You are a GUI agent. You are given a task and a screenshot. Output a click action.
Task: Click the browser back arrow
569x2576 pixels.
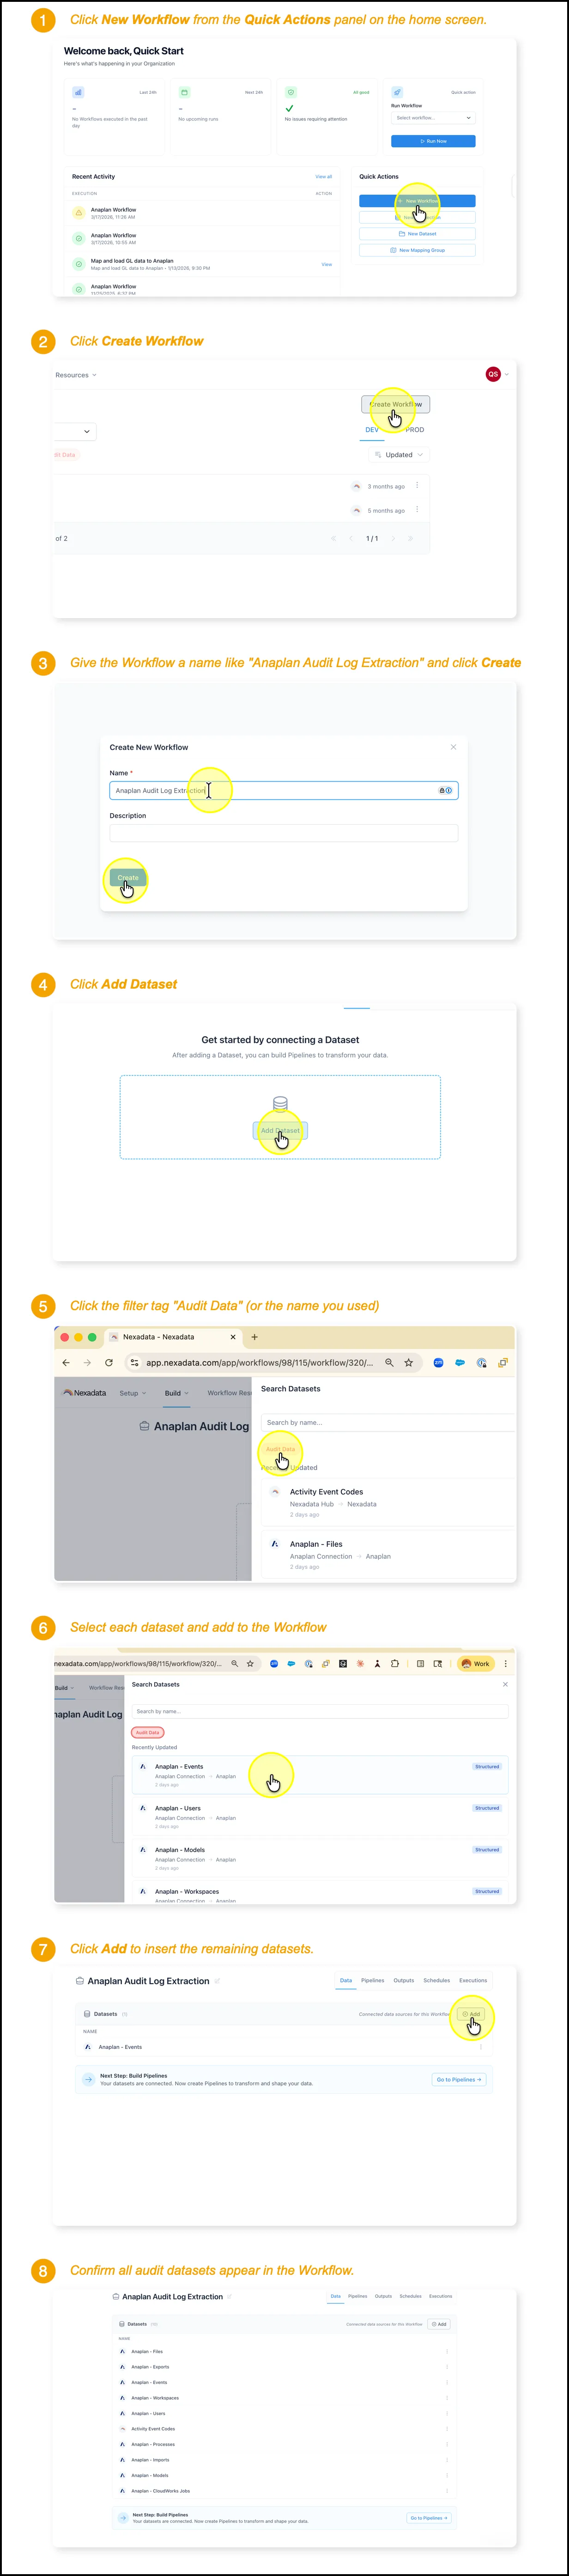click(x=66, y=1362)
